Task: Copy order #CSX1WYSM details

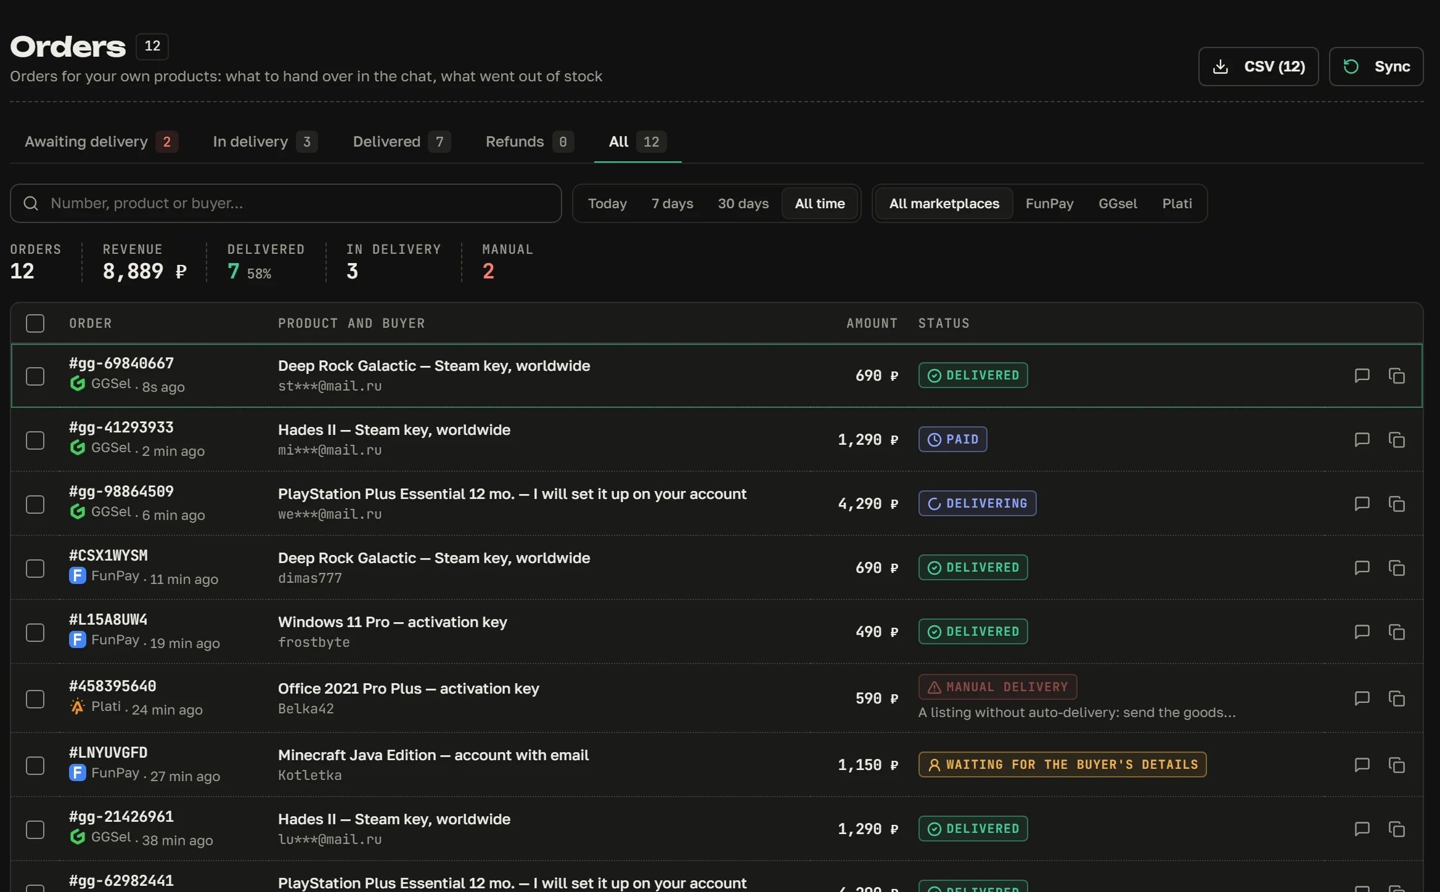Action: click(x=1396, y=568)
